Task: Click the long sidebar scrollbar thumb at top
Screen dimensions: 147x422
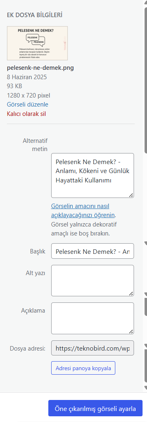Action: [146, 81]
